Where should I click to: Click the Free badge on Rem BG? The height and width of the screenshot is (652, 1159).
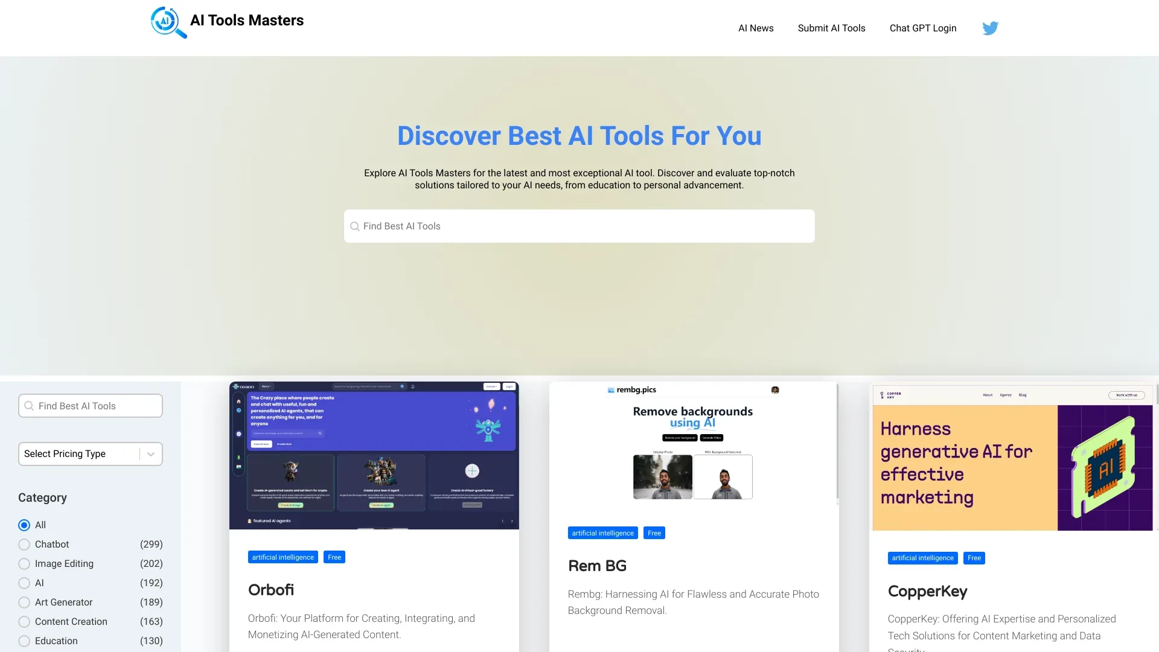(654, 532)
